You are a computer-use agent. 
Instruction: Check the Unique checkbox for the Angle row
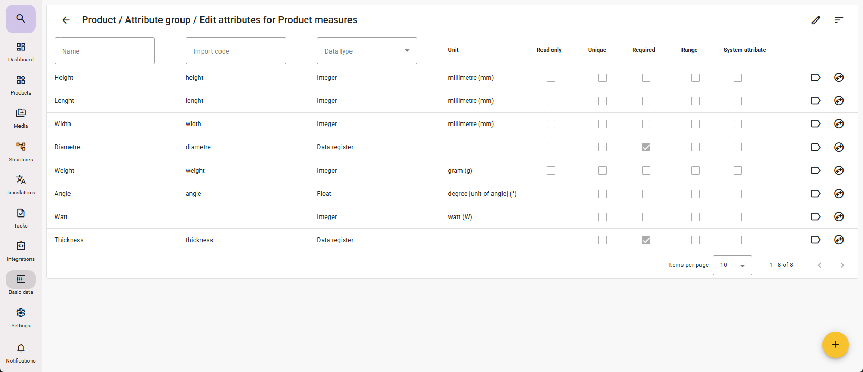click(603, 194)
